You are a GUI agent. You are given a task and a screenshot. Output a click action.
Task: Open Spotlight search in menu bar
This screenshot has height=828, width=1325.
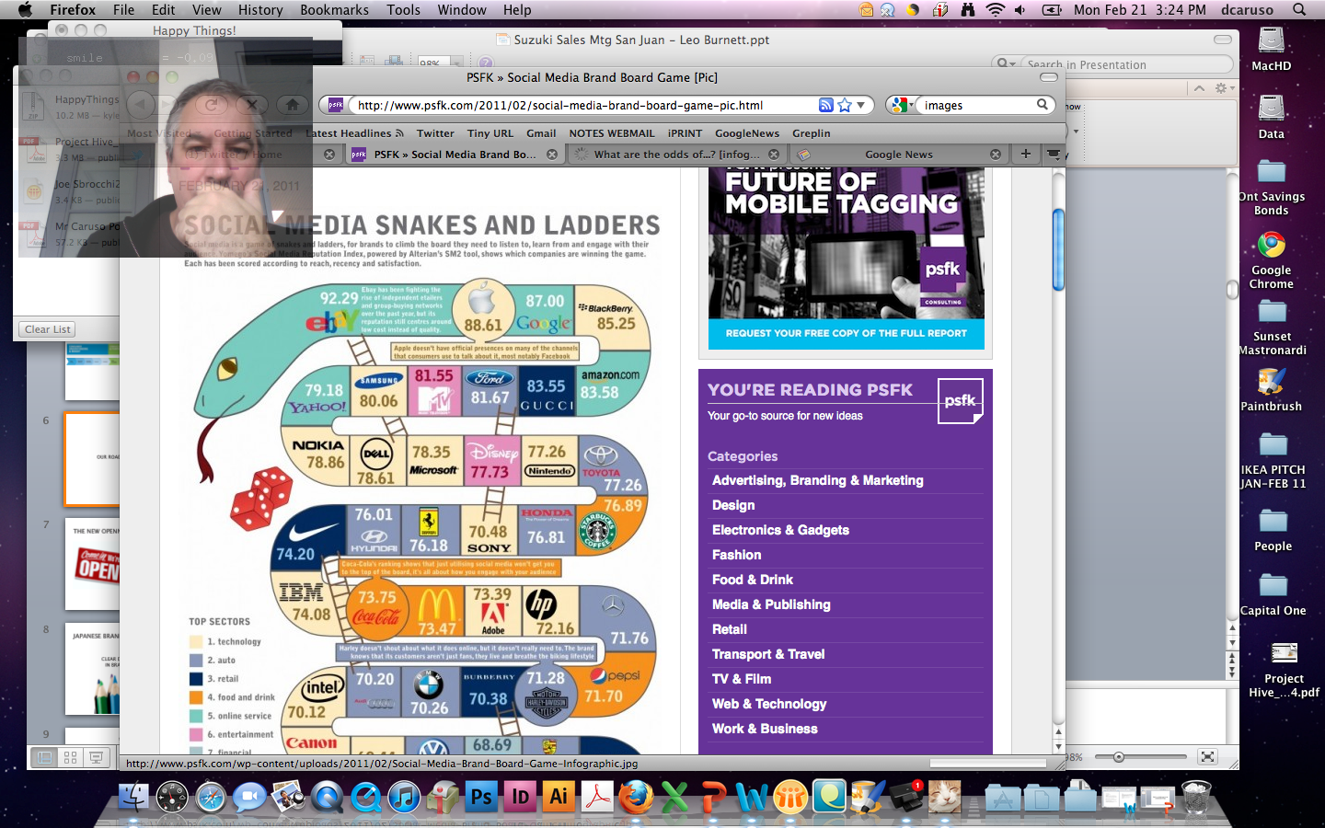tap(1299, 9)
